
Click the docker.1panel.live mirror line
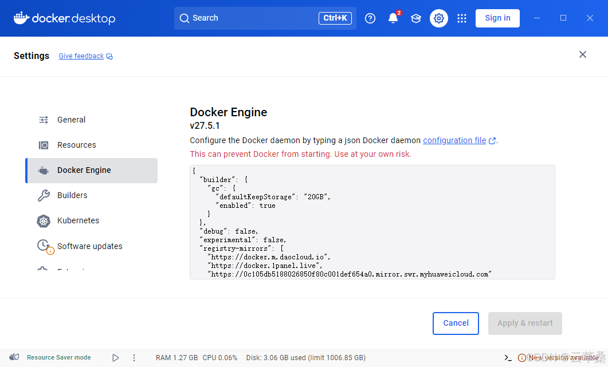(265, 266)
